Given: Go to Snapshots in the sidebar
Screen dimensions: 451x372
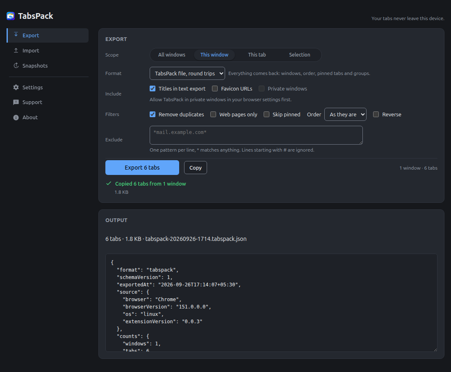Looking at the screenshot, I should pos(48,66).
